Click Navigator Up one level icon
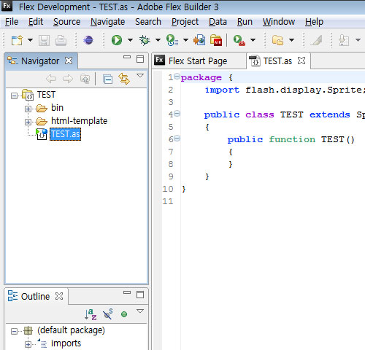Image resolution: width=365 pixels, height=350 pixels. [x=85, y=79]
